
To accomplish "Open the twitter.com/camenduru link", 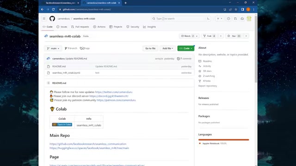I will click(114, 92).
